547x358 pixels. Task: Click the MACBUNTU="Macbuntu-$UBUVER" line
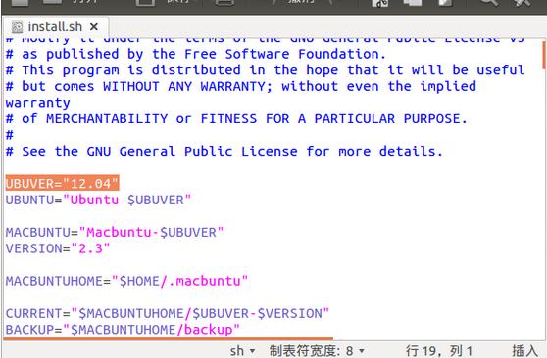click(115, 232)
